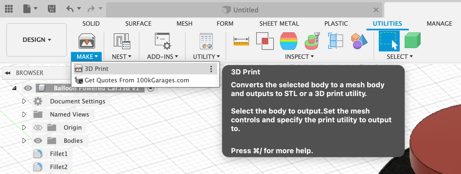Select the Measure ruler tool

241,41
